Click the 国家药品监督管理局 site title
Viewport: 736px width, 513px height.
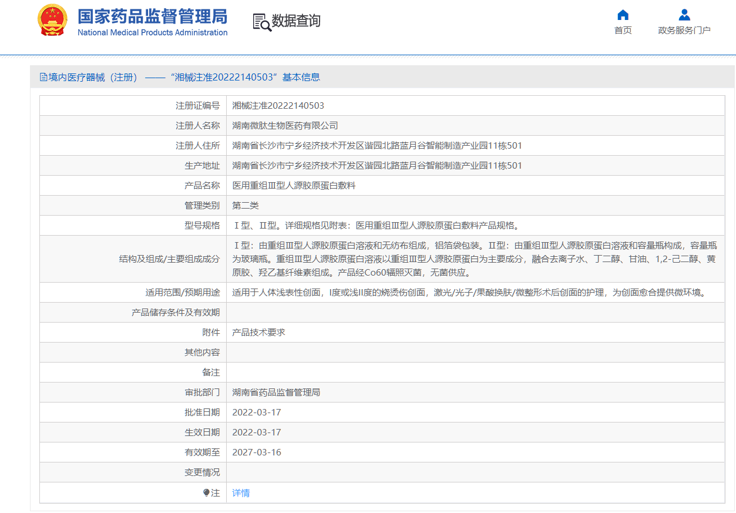pos(152,16)
